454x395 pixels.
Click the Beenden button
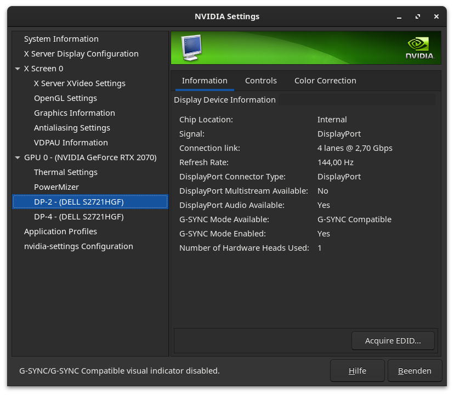[415, 371]
